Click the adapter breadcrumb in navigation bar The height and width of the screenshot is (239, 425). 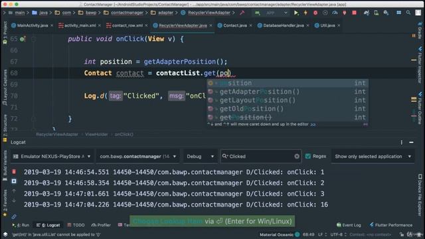point(162,13)
